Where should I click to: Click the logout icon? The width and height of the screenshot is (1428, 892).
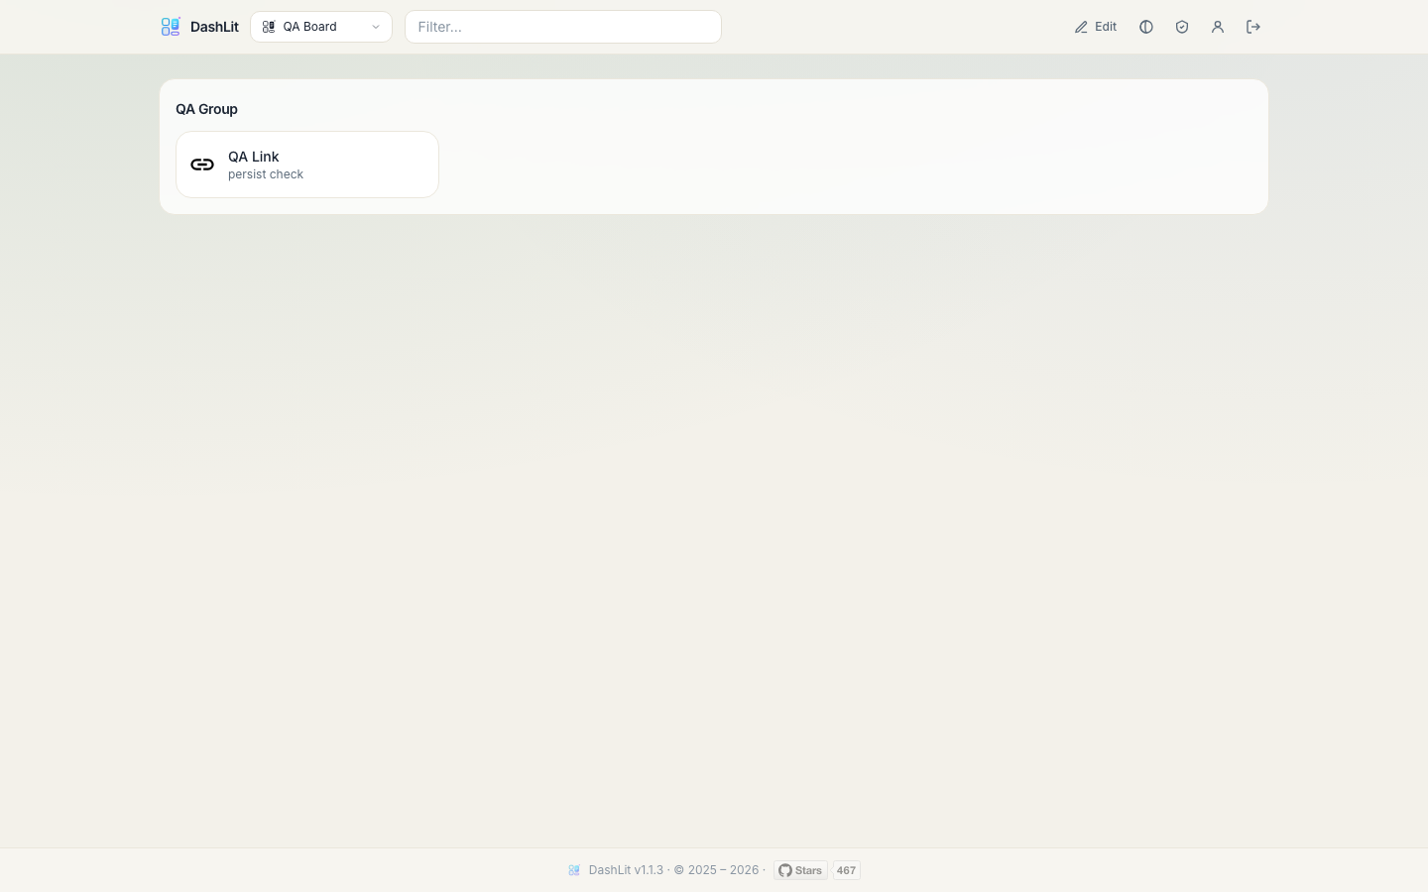(1253, 27)
